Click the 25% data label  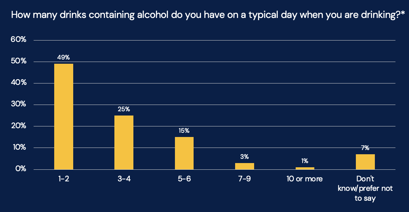[124, 110]
